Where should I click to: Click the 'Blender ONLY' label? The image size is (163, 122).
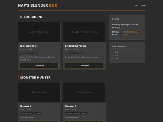pyautogui.click(x=116, y=33)
